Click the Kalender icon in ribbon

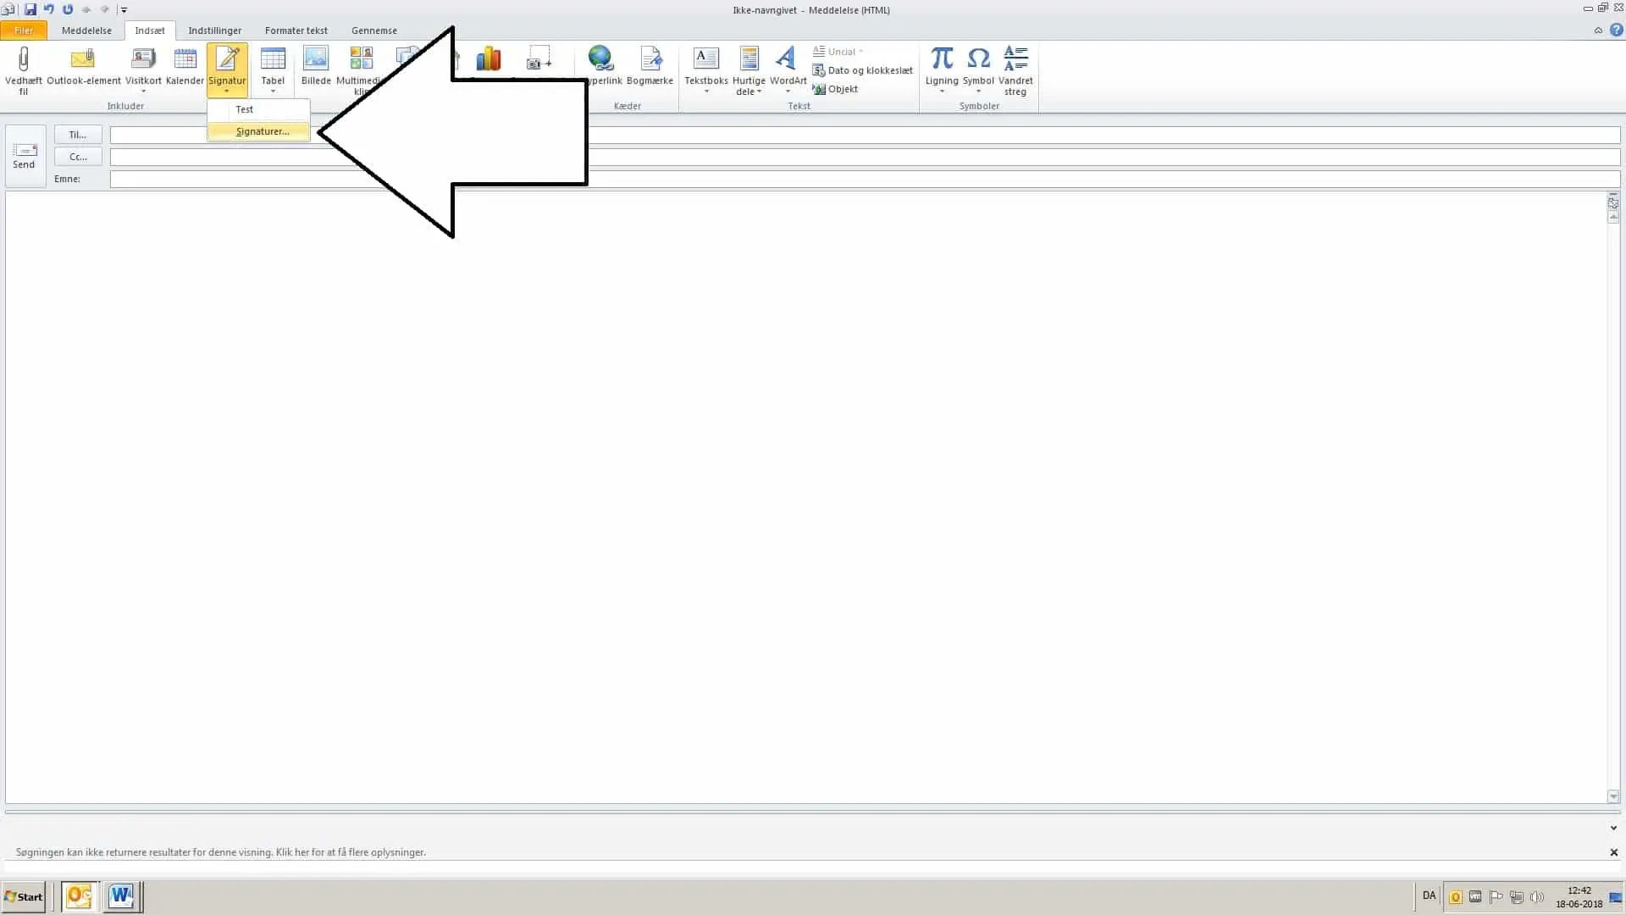coord(185,61)
